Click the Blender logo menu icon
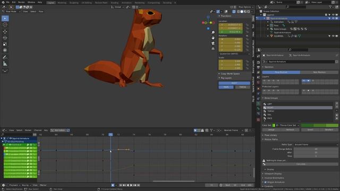The height and width of the screenshot is (191, 340). pyautogui.click(x=3, y=2)
